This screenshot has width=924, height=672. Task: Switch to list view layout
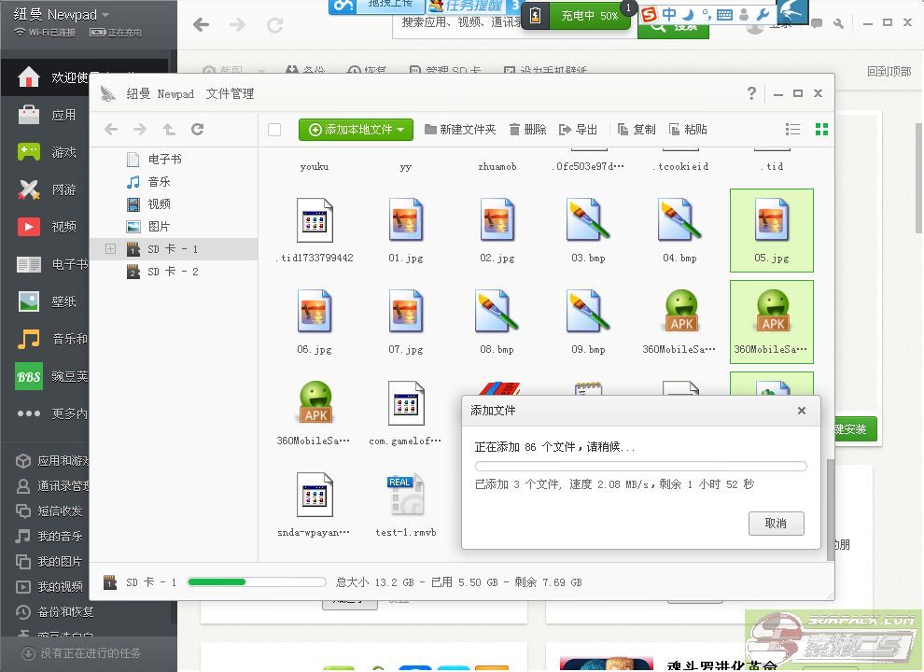793,130
